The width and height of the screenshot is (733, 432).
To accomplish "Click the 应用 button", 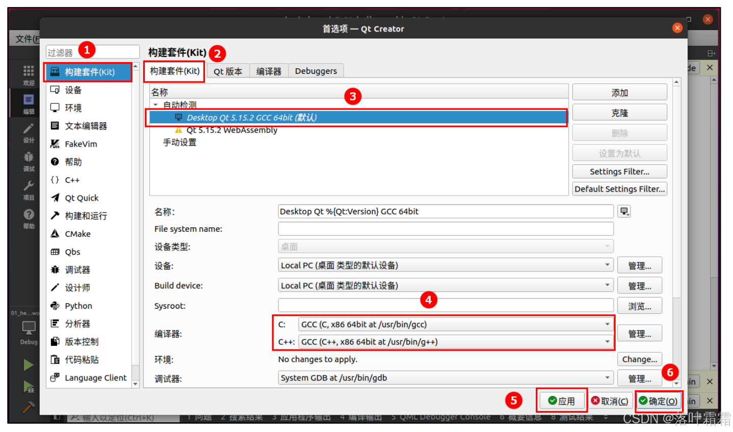I will coord(562,401).
